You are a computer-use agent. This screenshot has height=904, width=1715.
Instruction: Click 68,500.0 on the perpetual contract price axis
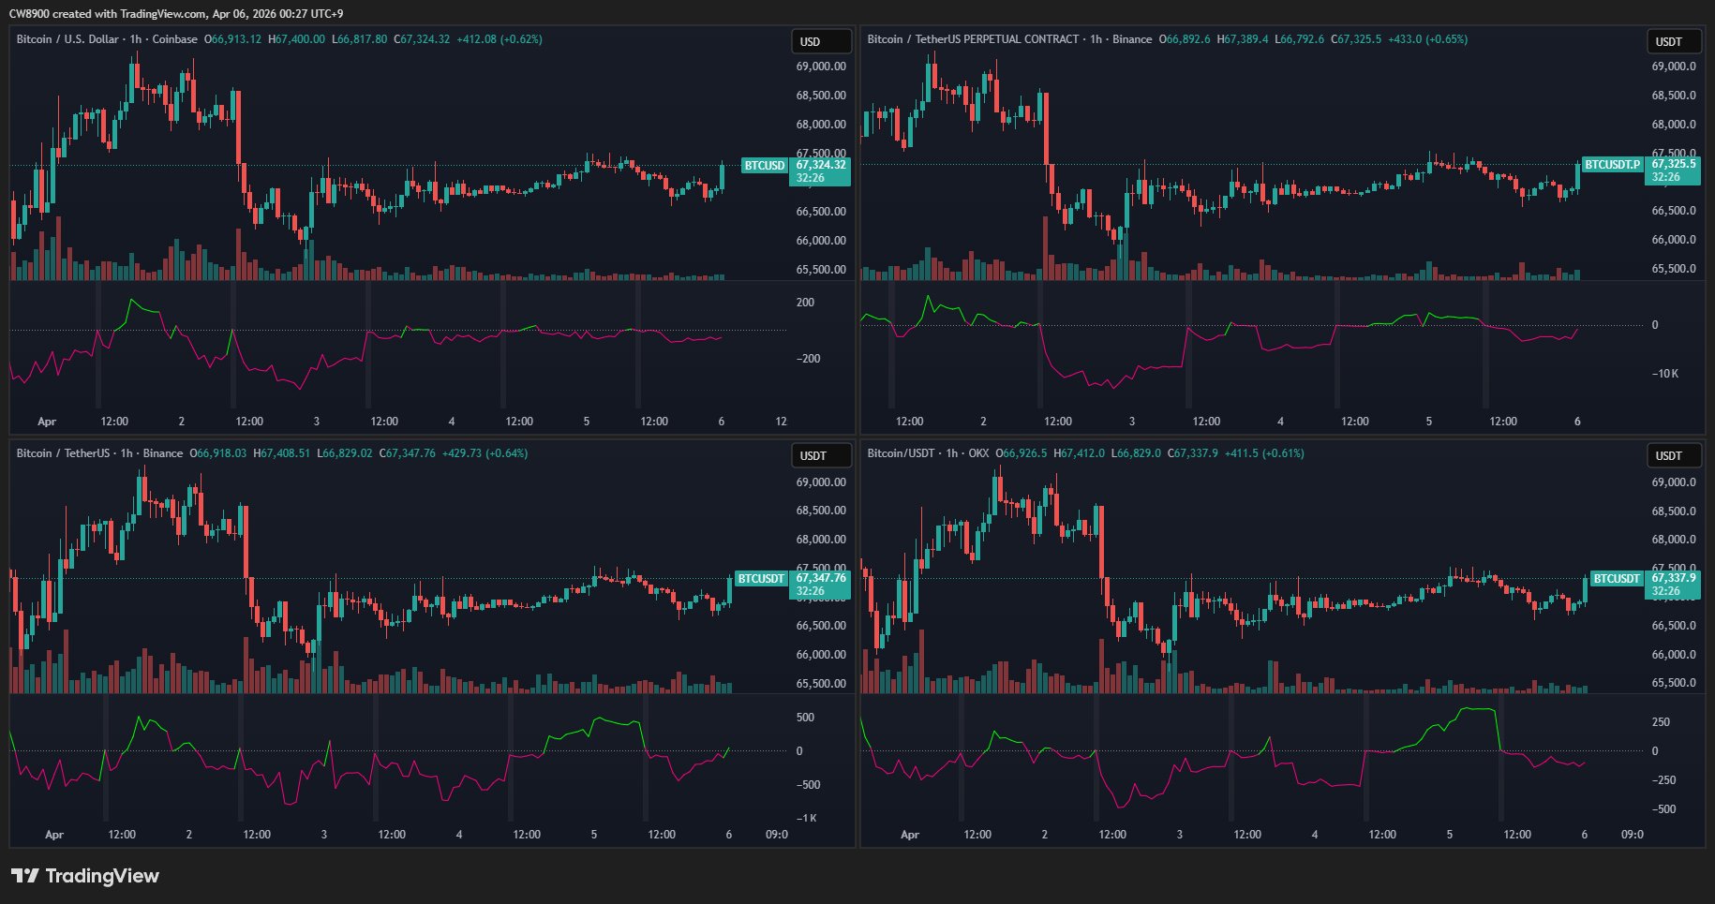tap(1674, 96)
